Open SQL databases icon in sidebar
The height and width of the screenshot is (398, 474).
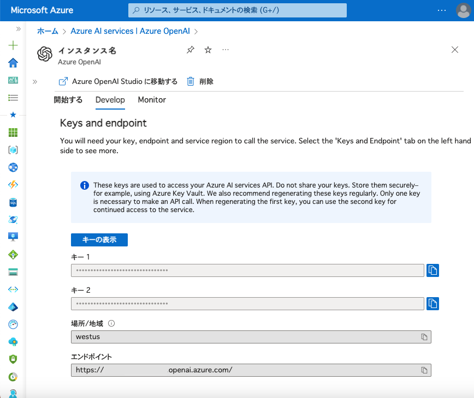(13, 202)
